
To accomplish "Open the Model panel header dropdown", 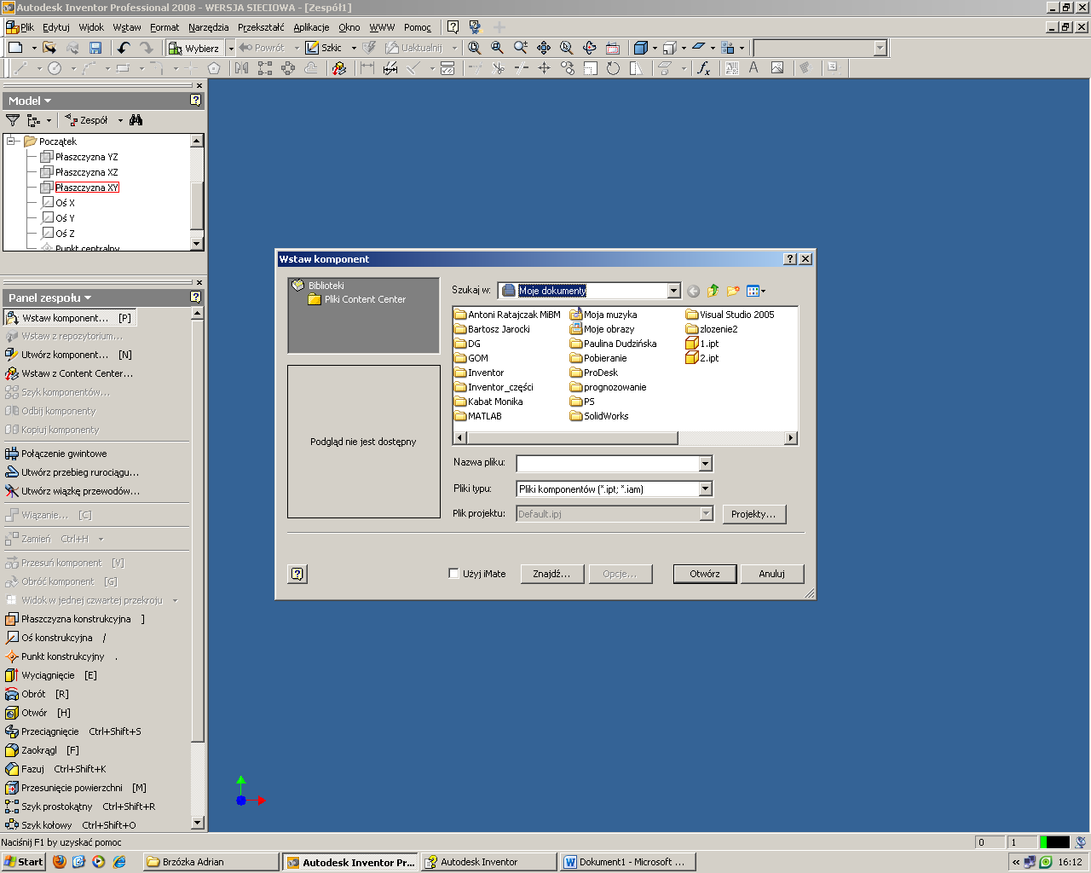I will [30, 101].
